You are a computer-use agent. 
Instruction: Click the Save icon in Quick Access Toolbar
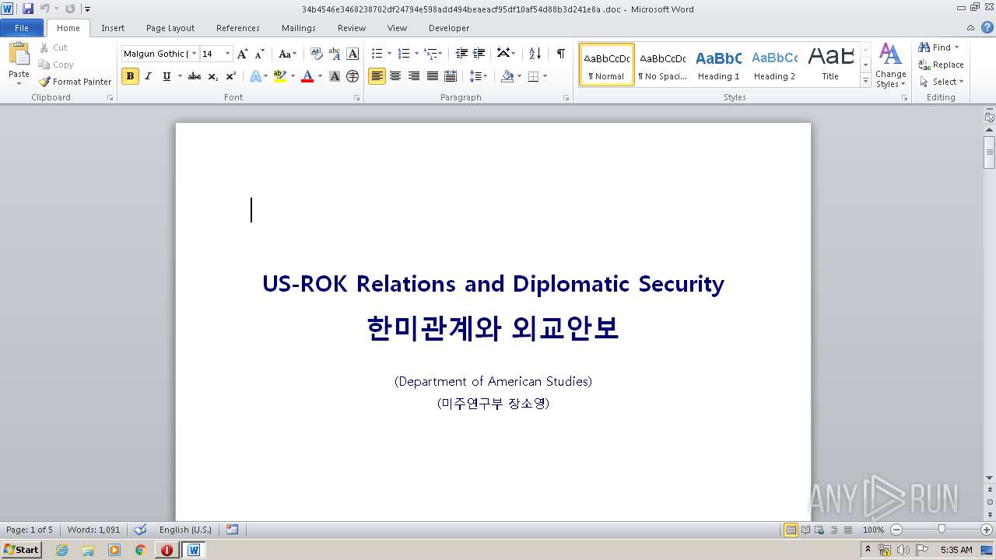pyautogui.click(x=28, y=9)
